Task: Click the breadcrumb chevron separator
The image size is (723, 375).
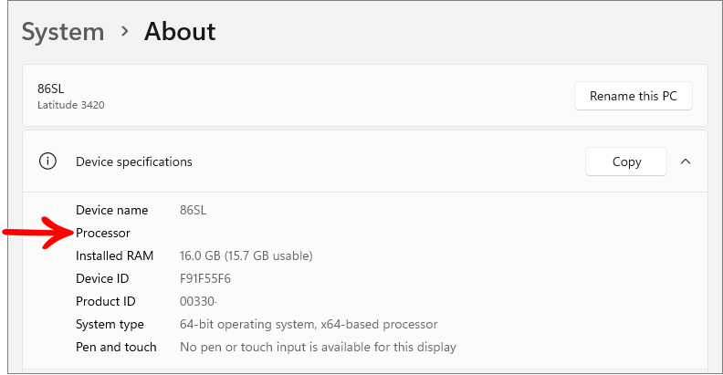Action: [124, 31]
